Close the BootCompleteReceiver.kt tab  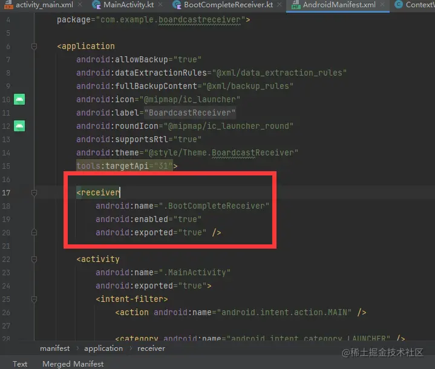tap(280, 4)
